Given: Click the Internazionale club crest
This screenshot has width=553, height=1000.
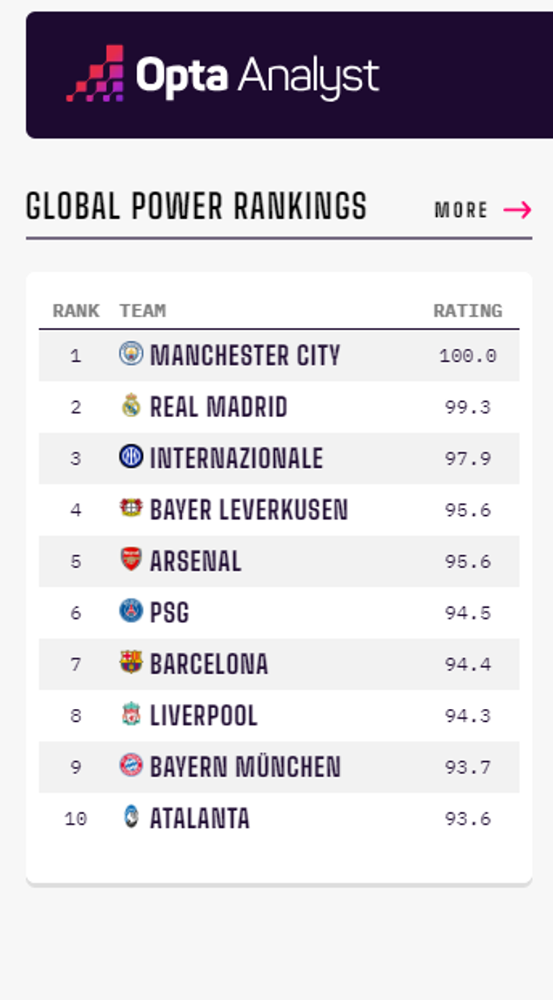Looking at the screenshot, I should [x=131, y=457].
